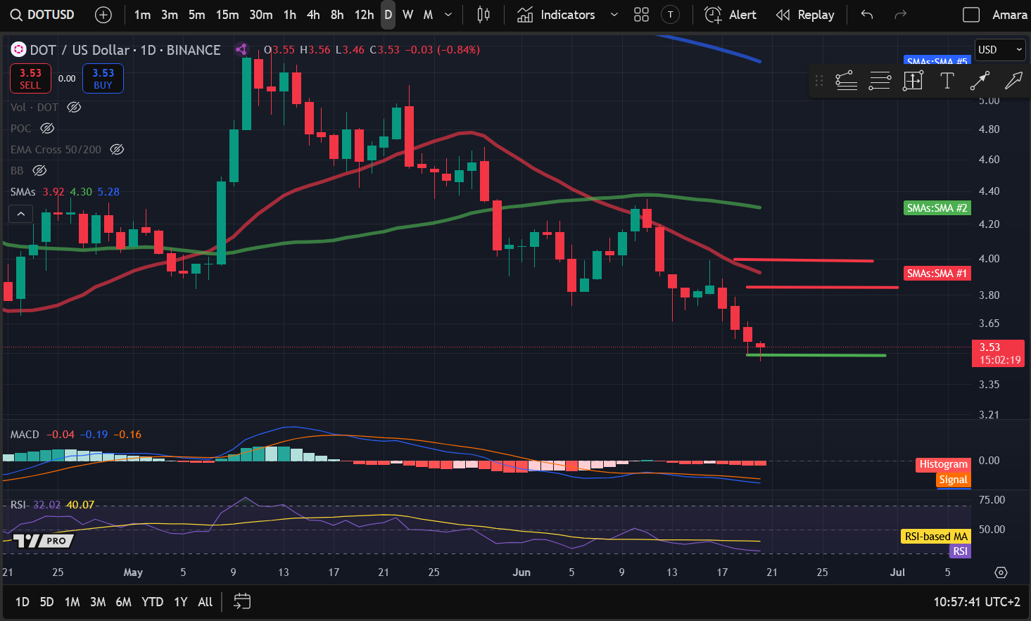Expand the timeframe list chevron
1031x621 pixels.
[x=448, y=15]
